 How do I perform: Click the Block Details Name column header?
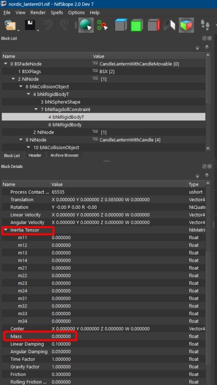26,184
